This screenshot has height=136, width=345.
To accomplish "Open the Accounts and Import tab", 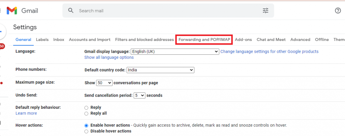I will [90, 40].
